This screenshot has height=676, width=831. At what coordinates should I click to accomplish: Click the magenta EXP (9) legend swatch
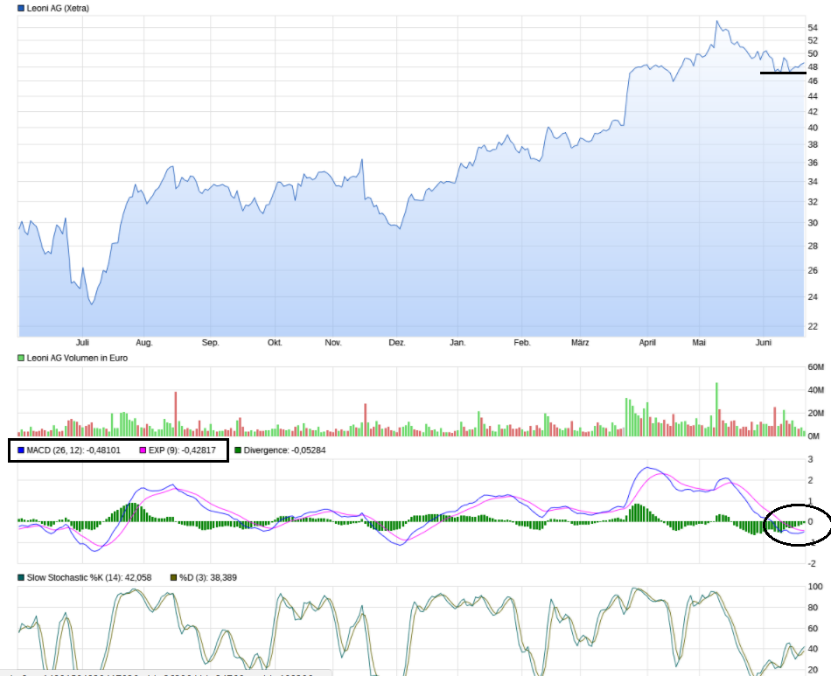point(143,450)
